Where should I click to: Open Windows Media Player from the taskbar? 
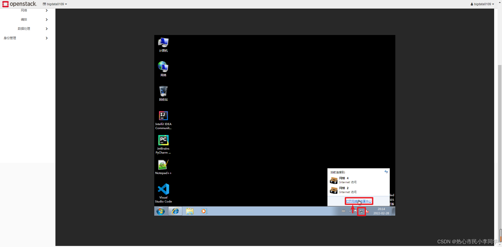tap(204, 211)
